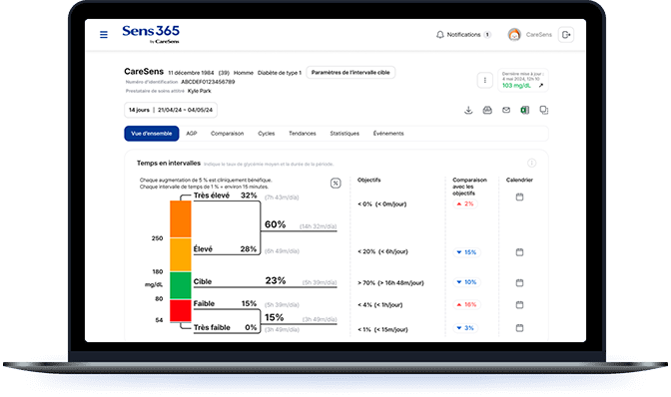Open the info icon for Temps en intervalles
This screenshot has width=671, height=397.
tap(531, 163)
